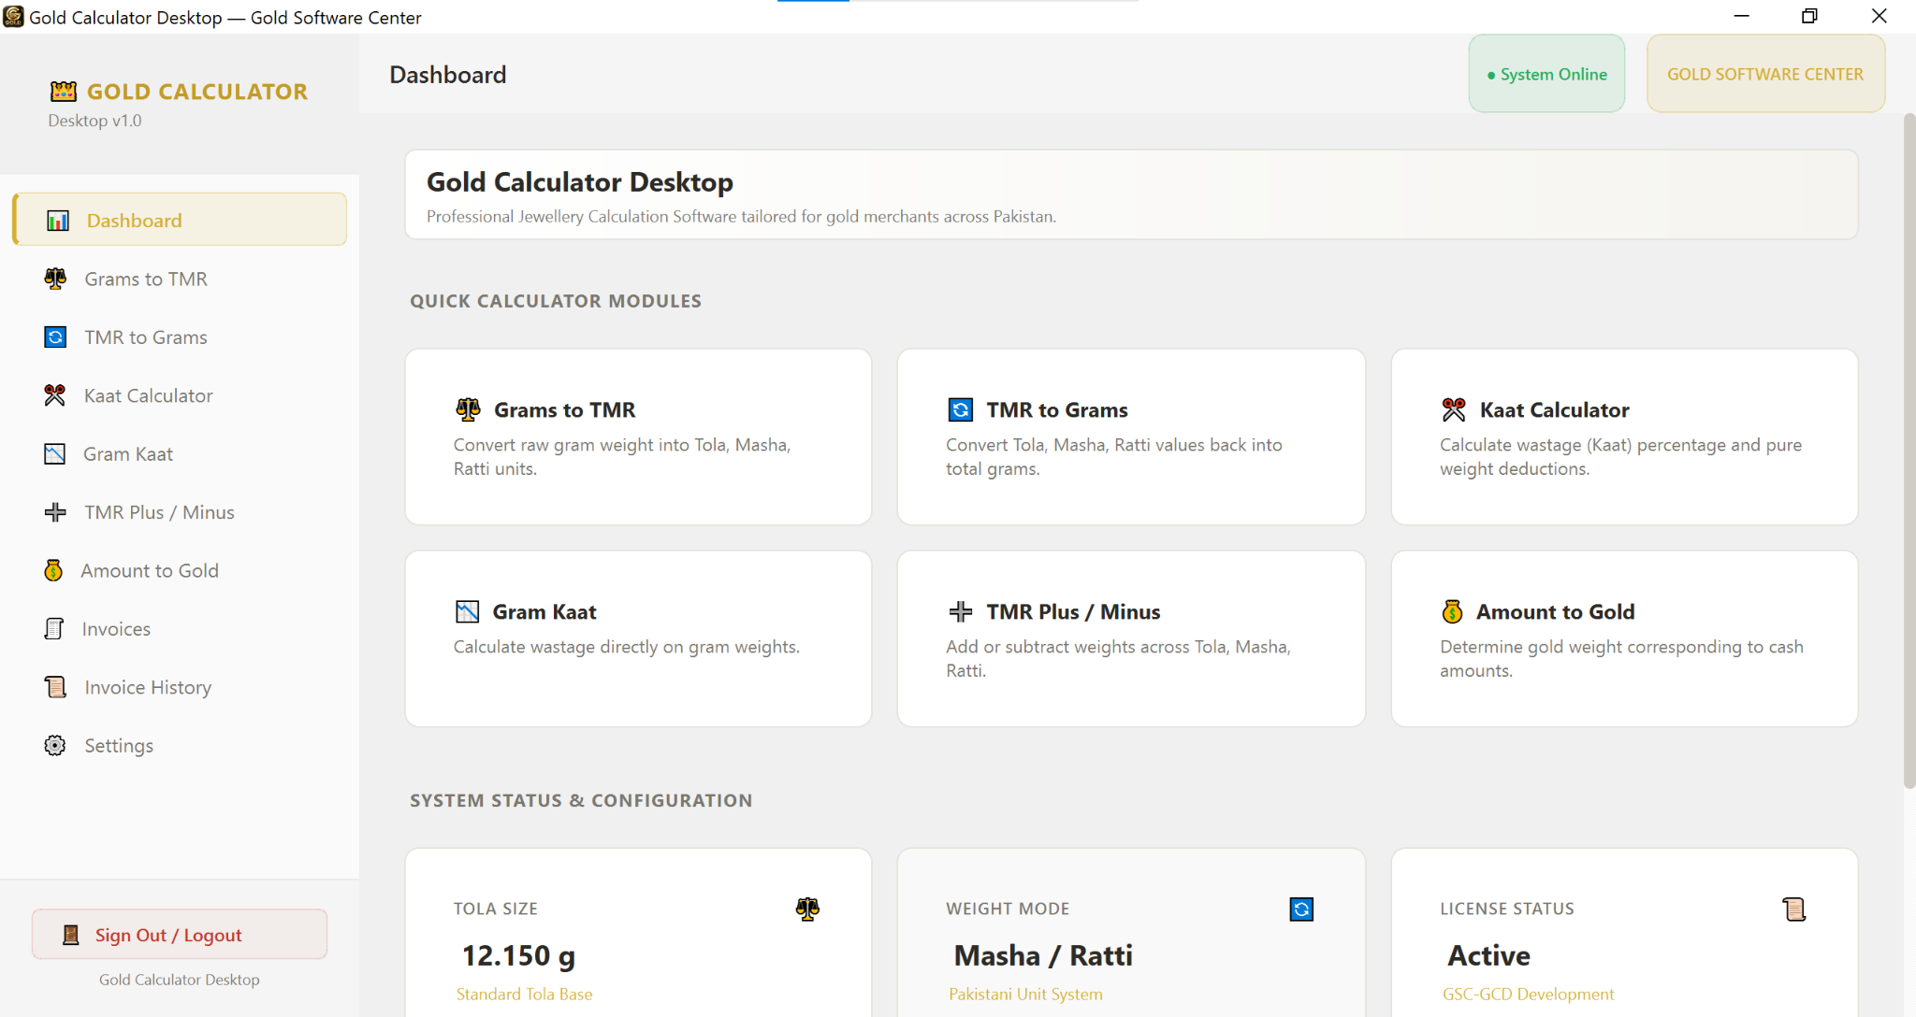Open Invoices label in the sidebar

click(x=116, y=629)
